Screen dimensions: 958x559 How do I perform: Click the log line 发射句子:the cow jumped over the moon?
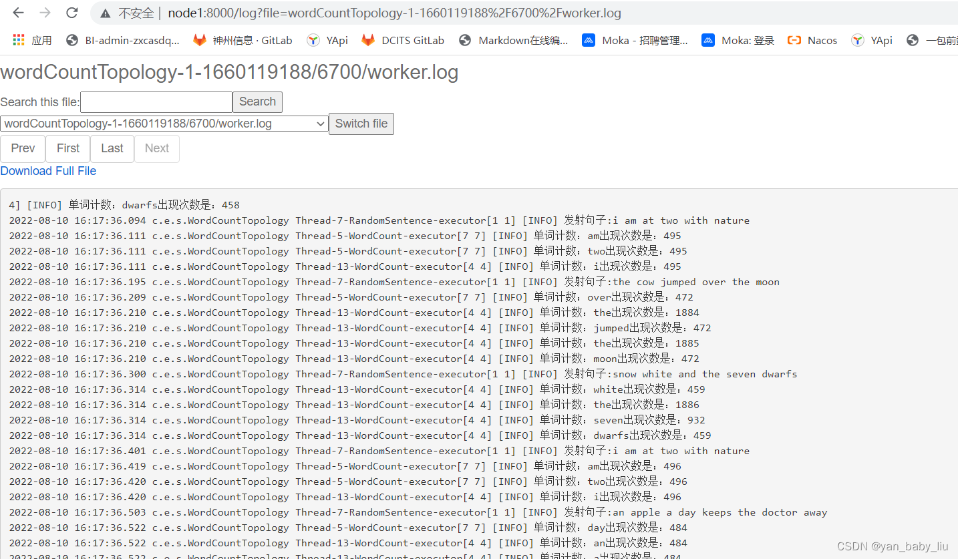click(x=394, y=282)
